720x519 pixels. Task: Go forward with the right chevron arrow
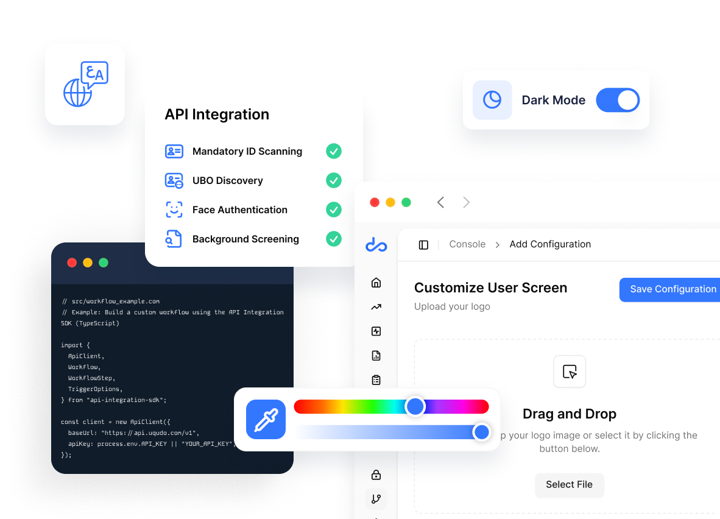tap(466, 202)
